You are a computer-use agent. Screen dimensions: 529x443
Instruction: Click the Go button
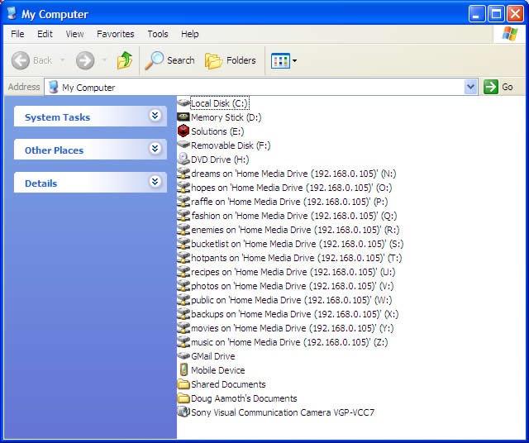(x=499, y=87)
